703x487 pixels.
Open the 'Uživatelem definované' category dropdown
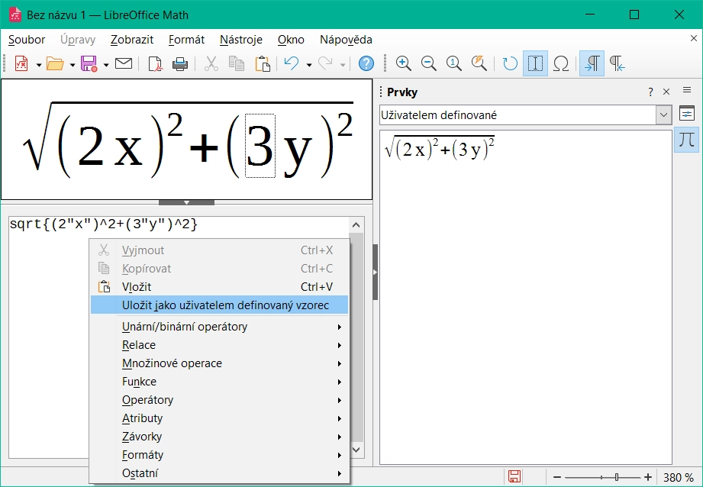[663, 115]
